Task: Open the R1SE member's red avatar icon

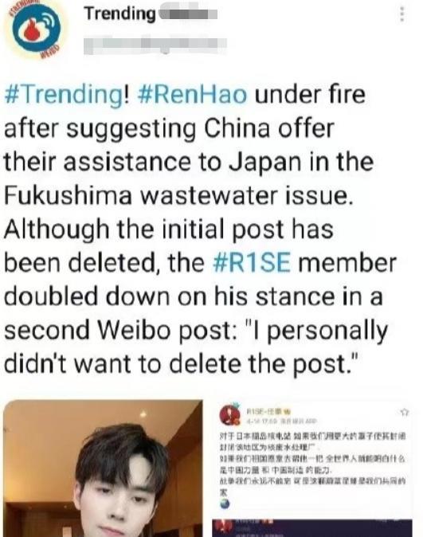Action: (x=230, y=414)
